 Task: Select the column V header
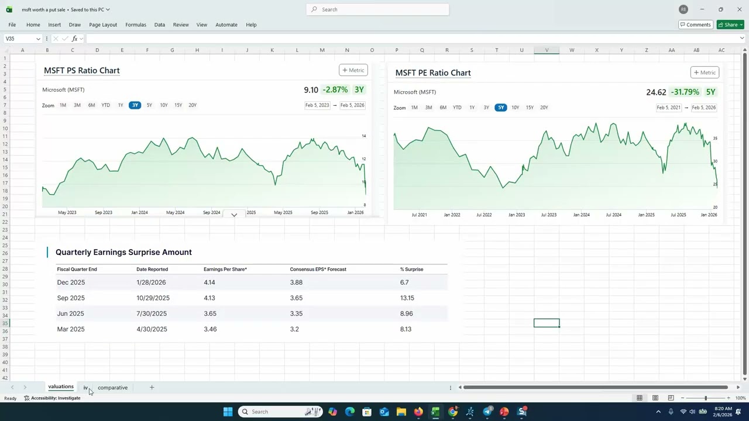click(x=547, y=50)
